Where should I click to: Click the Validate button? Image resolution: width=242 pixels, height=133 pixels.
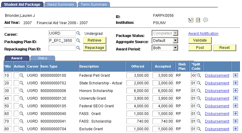pos(200,40)
